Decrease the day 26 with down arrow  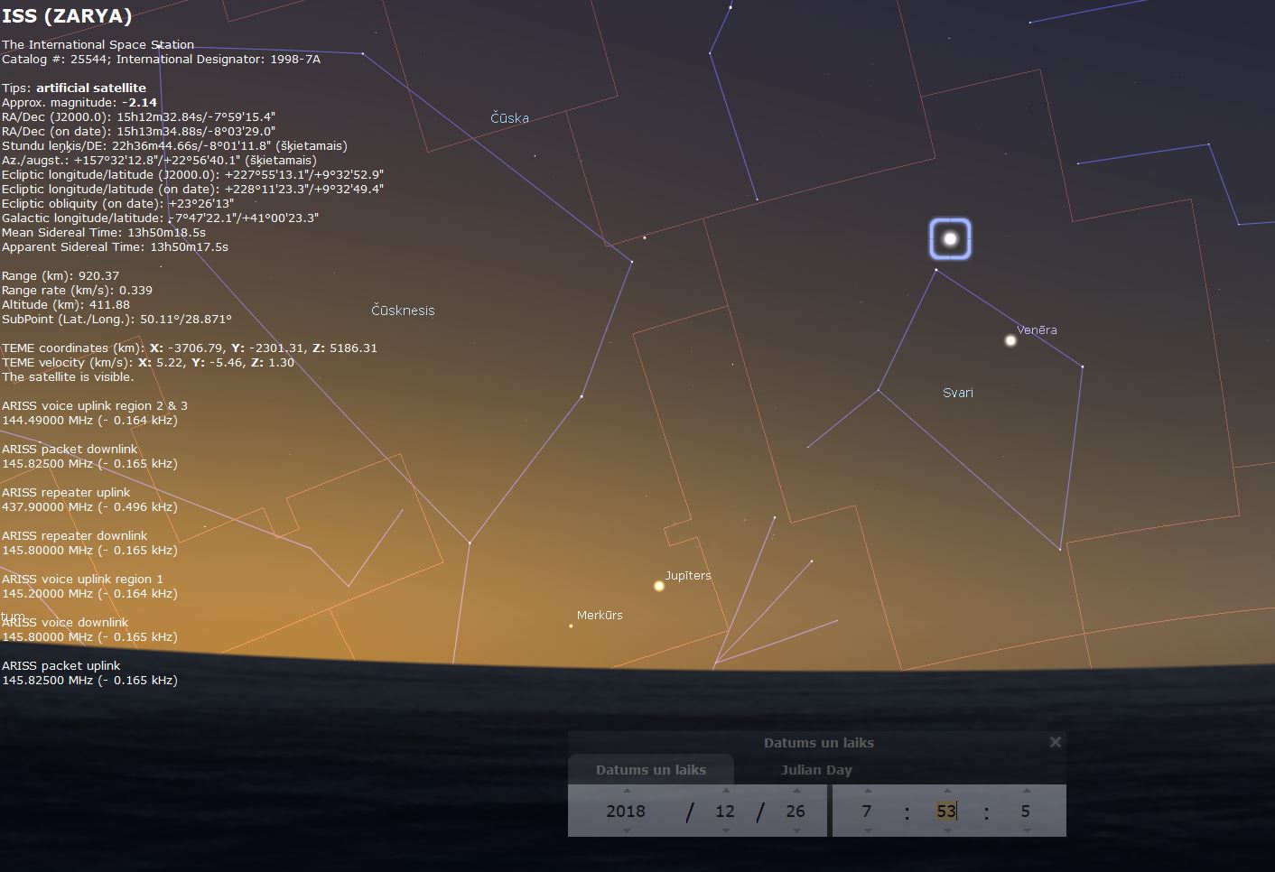point(796,830)
